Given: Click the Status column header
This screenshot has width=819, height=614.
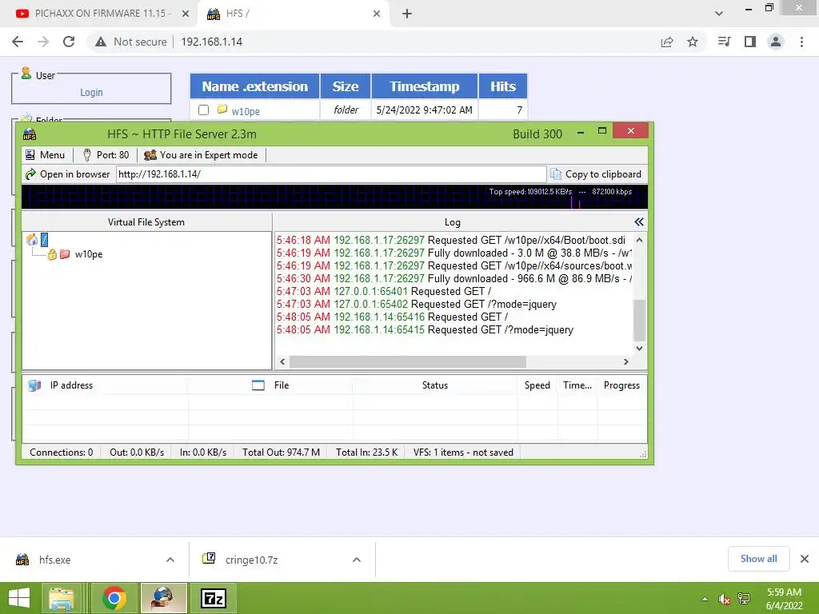Looking at the screenshot, I should click(434, 385).
